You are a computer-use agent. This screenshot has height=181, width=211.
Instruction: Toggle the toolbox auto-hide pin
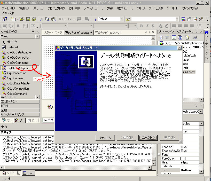point(33,32)
